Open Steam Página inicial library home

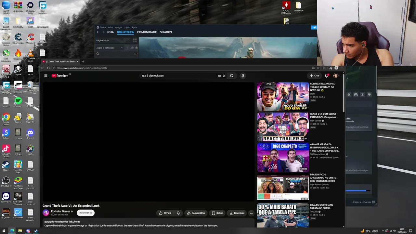[103, 40]
